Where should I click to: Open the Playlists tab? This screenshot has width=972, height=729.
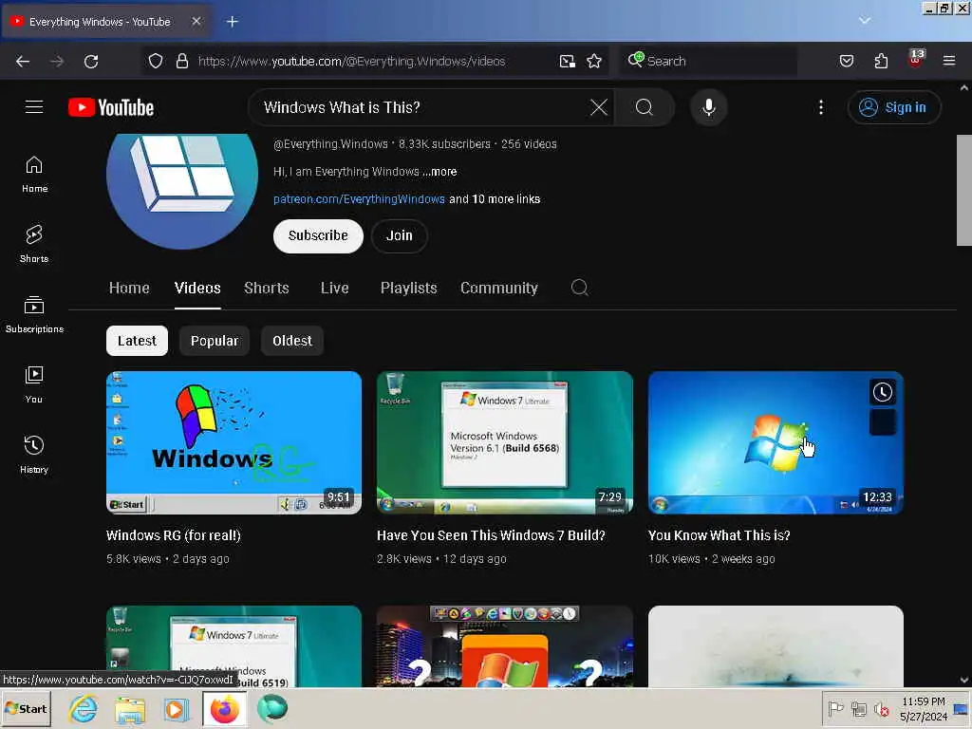[x=408, y=288]
